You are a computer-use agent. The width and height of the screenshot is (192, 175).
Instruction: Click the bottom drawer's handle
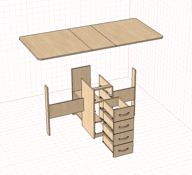[x=124, y=150]
